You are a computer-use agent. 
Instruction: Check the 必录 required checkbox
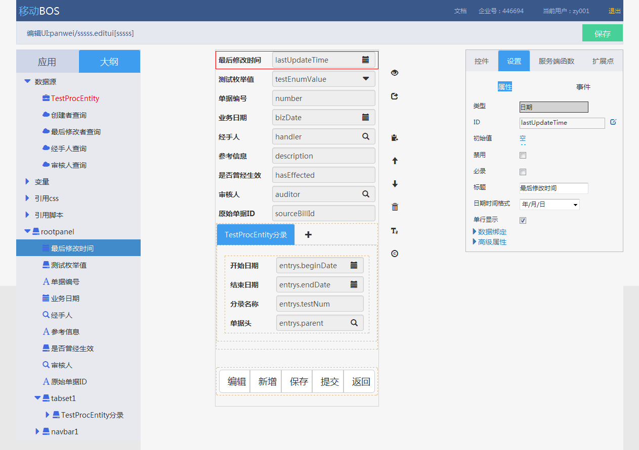coord(523,172)
